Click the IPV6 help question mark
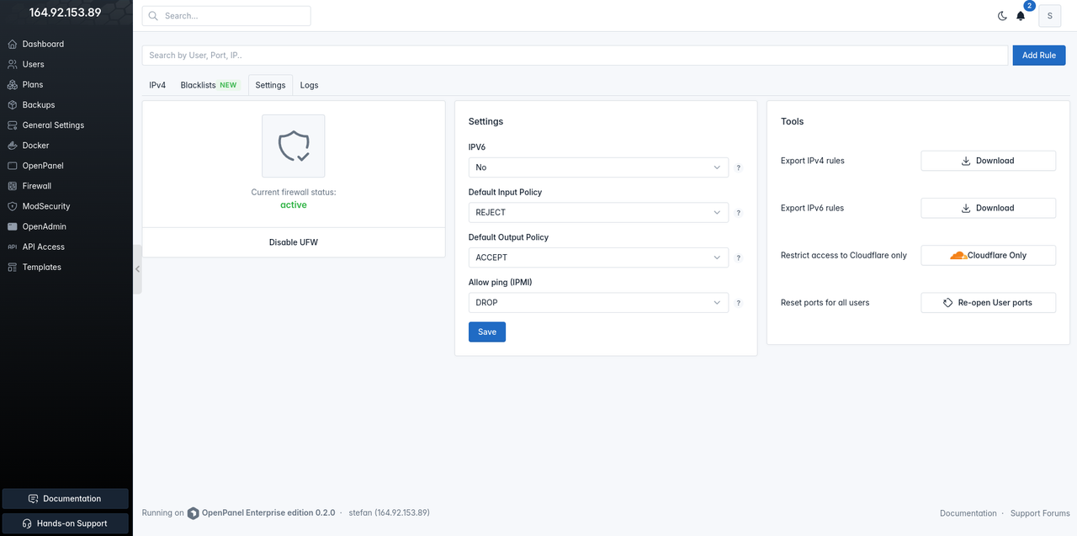Screen dimensions: 1077x536 pos(739,167)
